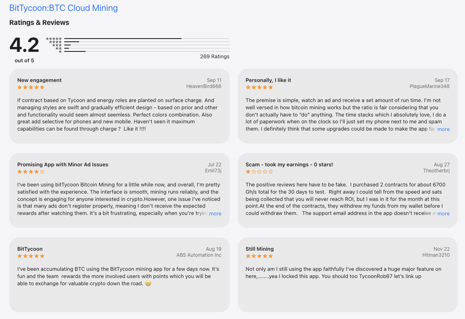The image size is (465, 319).
Task: Click the star rating under BitTycoon review
Action: pos(31,256)
